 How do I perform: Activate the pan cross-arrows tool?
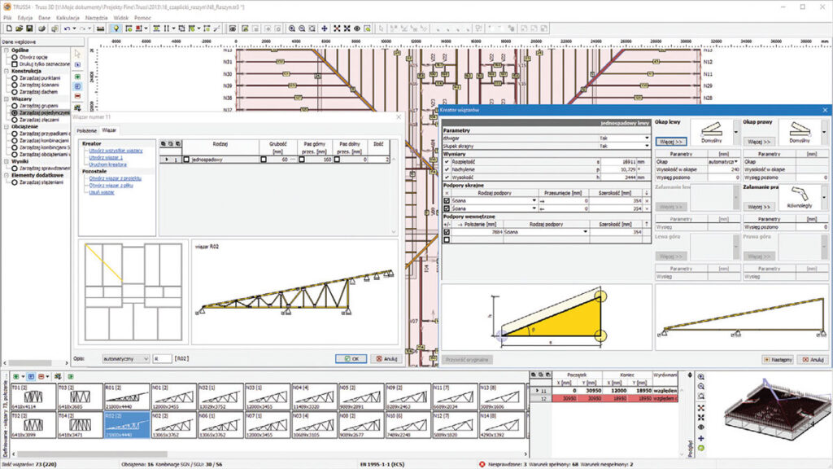click(x=324, y=28)
